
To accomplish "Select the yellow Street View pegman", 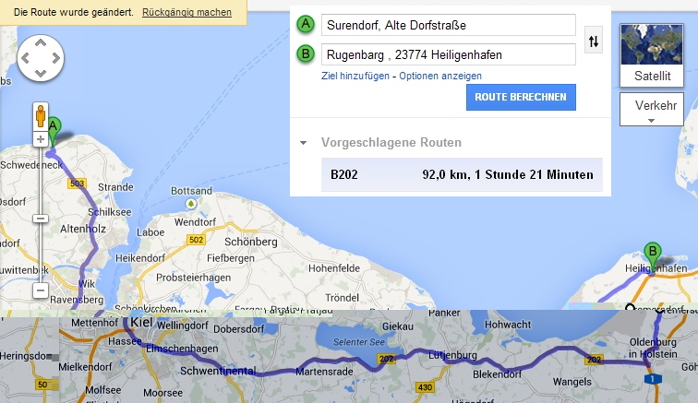I will point(40,115).
